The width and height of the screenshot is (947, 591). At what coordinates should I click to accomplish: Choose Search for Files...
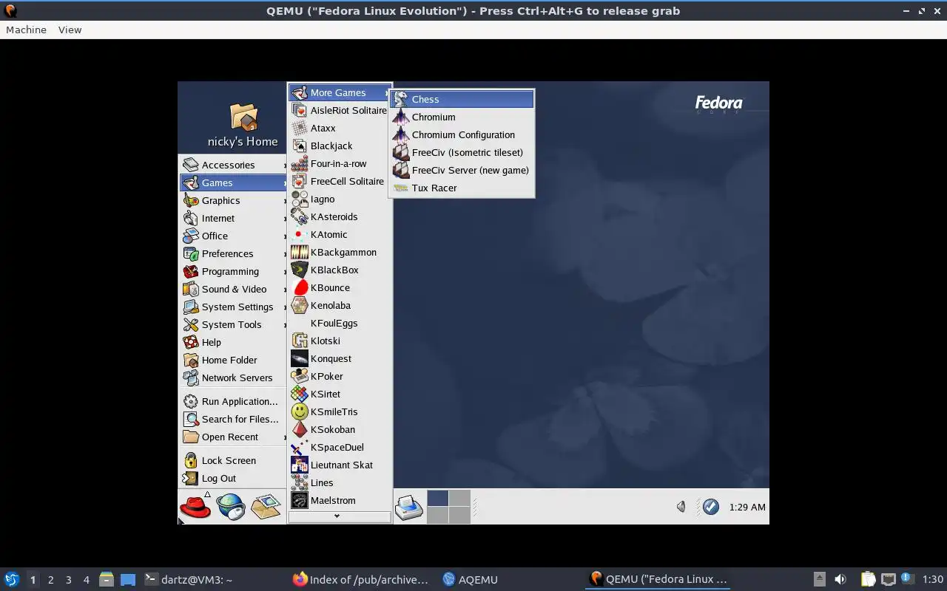tap(233, 419)
